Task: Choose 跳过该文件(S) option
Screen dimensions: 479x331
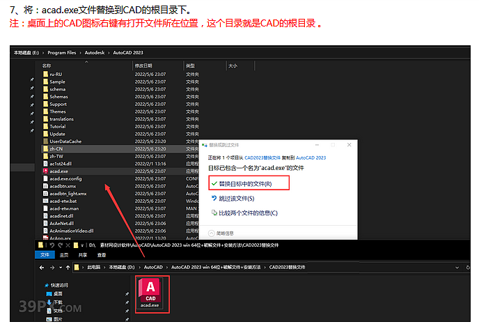Action: (237, 199)
